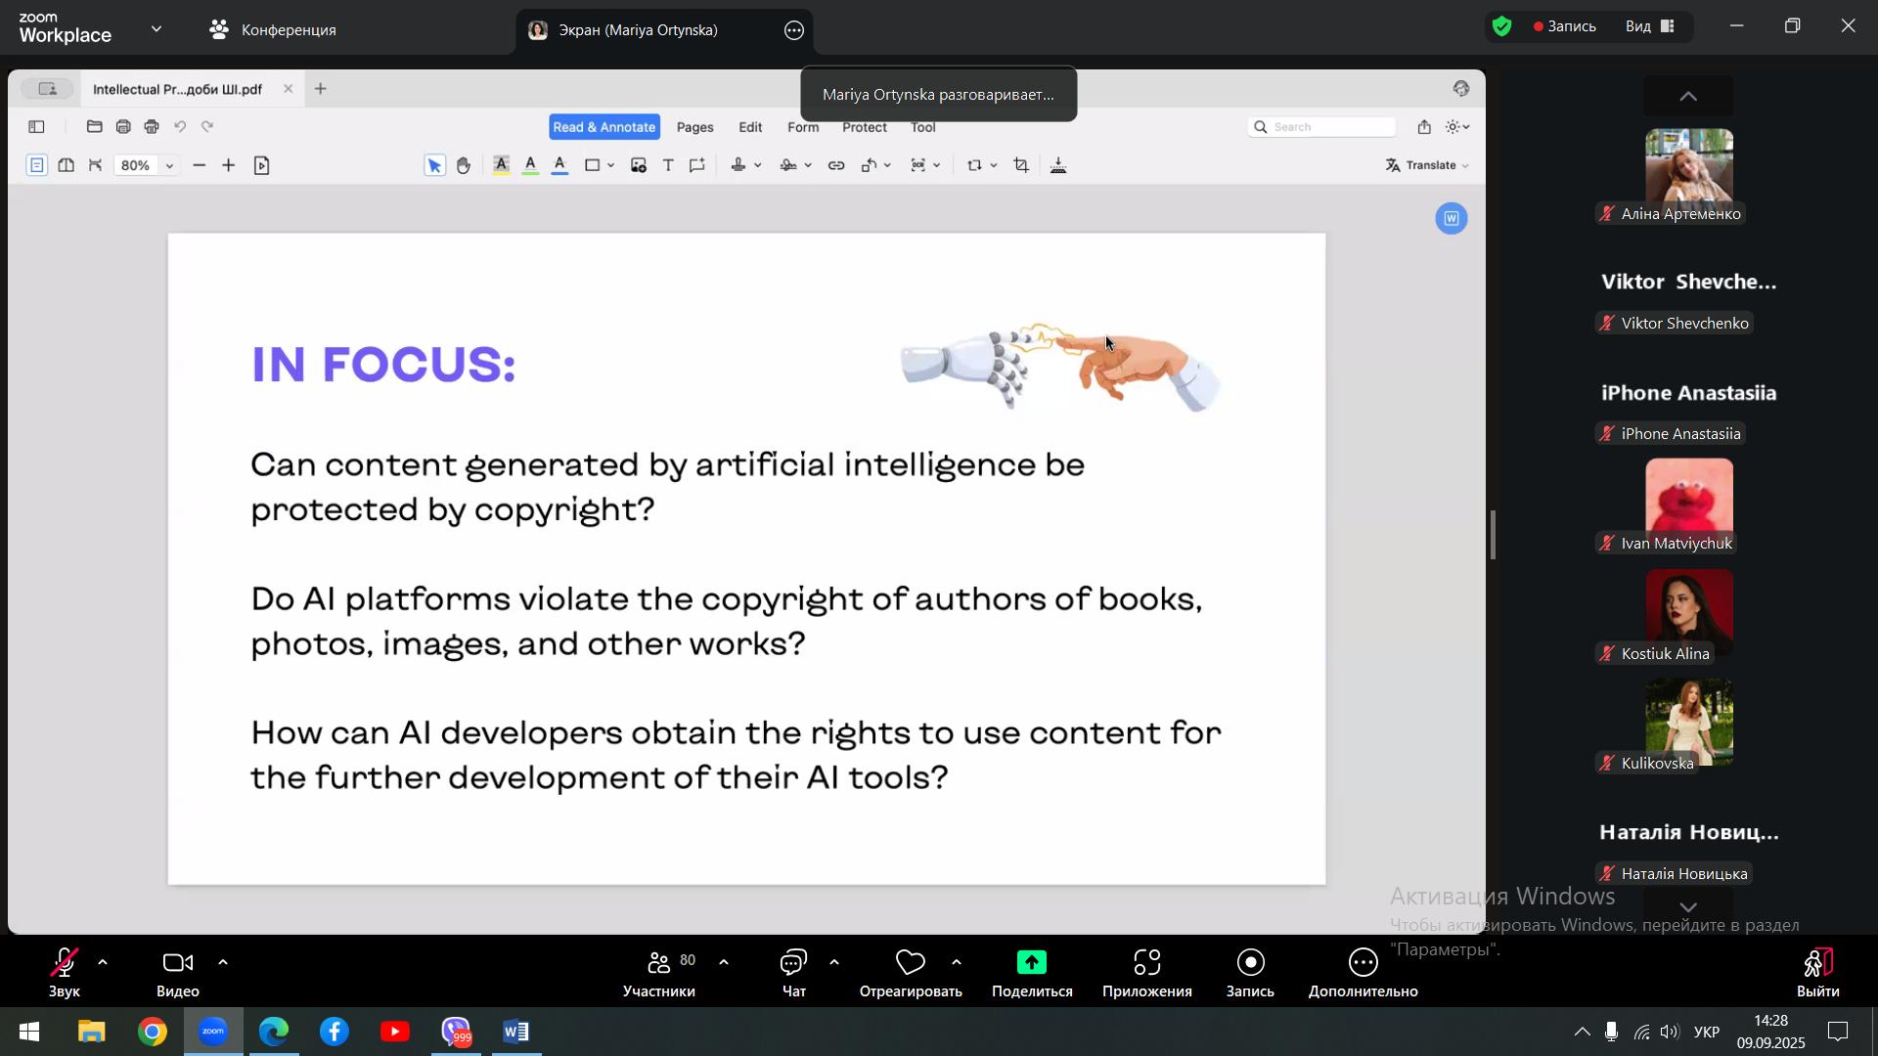Expand the rotate pages dropdown arrow
The height and width of the screenshot is (1056, 1878).
(x=994, y=166)
